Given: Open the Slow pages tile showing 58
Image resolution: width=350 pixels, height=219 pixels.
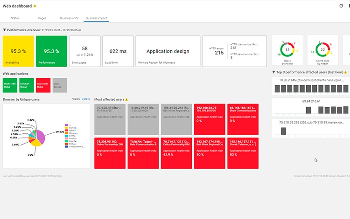Looking at the screenshot, I should 85,51.
